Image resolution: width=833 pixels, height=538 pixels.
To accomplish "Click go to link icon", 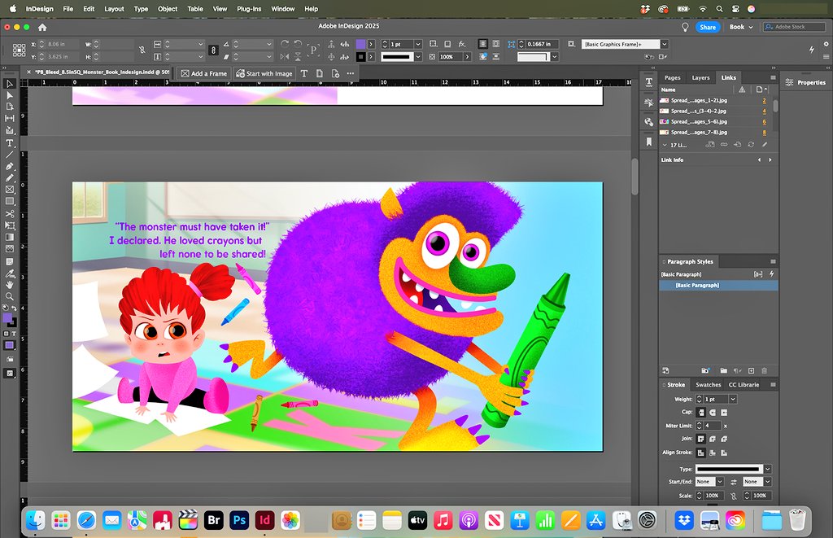I will click(x=737, y=145).
